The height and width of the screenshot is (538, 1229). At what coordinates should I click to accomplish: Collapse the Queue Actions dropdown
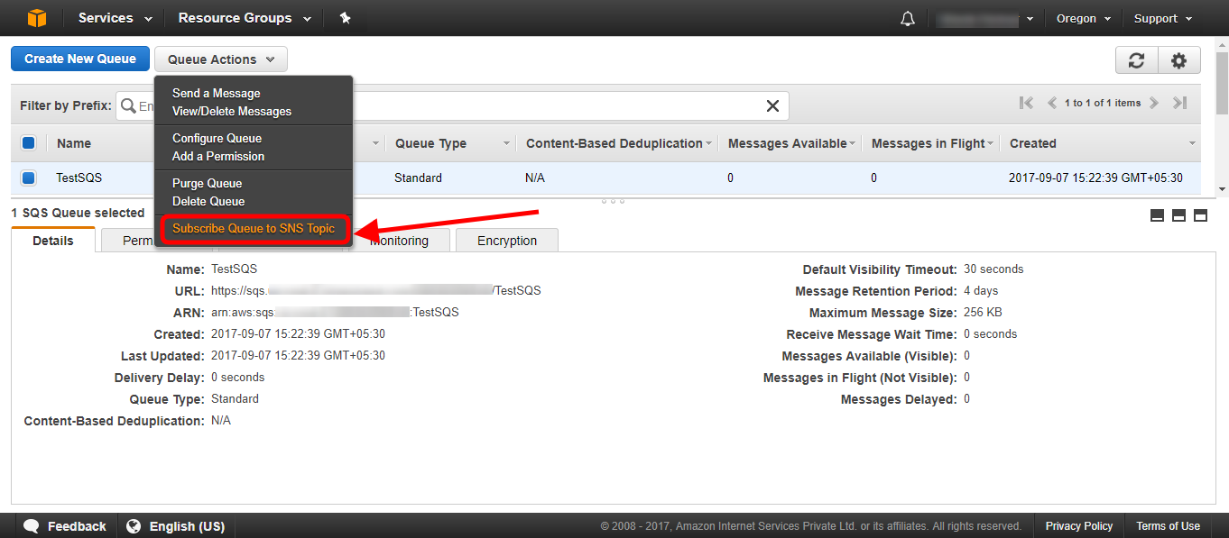tap(221, 59)
